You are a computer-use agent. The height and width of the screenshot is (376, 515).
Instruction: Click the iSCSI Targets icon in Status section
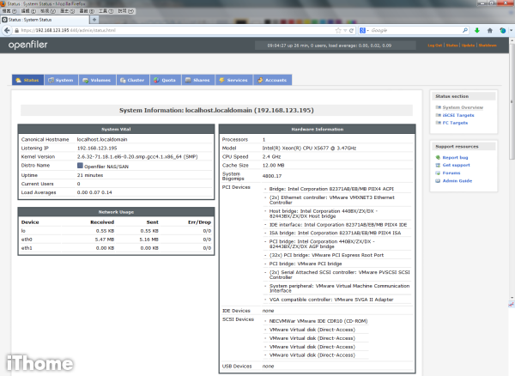(x=439, y=115)
